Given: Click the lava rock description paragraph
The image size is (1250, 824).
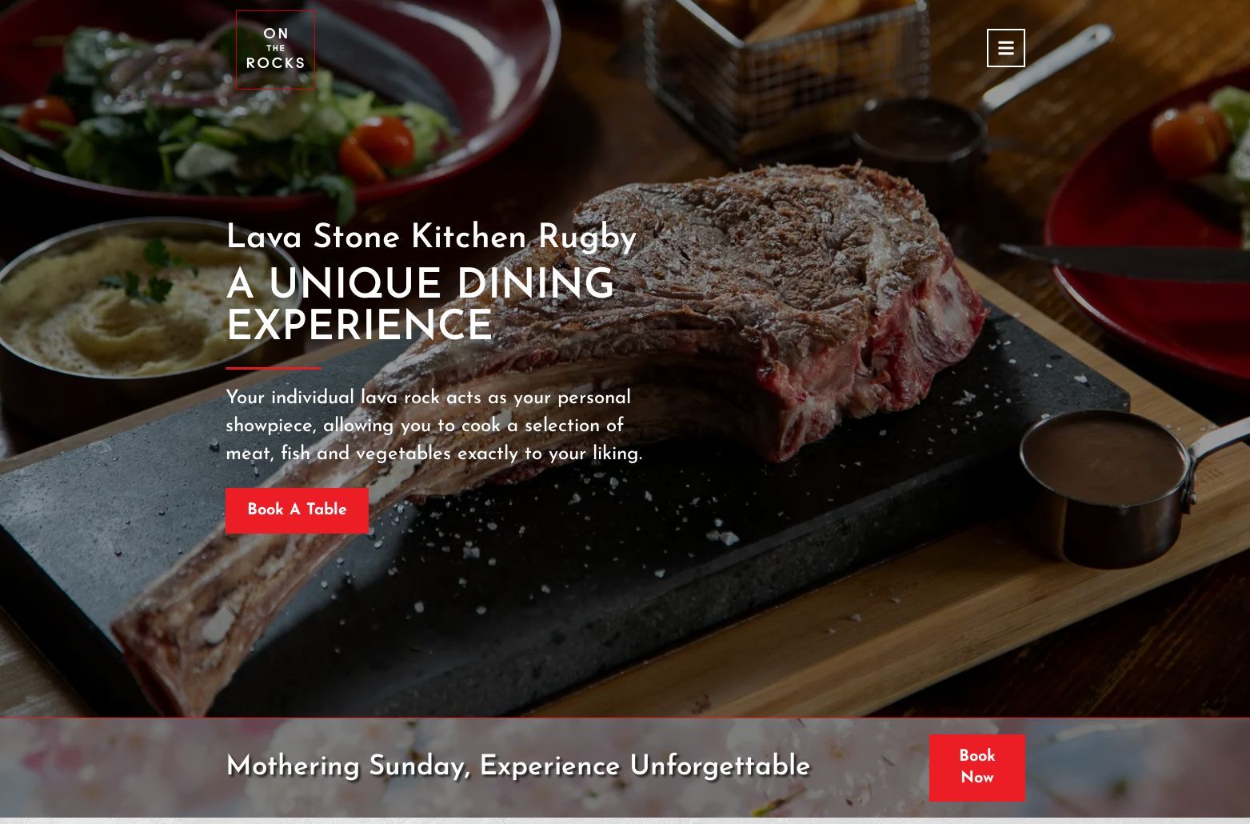Looking at the screenshot, I should pos(434,426).
